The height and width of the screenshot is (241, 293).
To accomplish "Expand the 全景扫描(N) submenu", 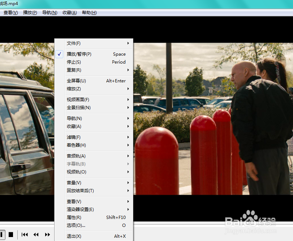I will (x=94, y=108).
